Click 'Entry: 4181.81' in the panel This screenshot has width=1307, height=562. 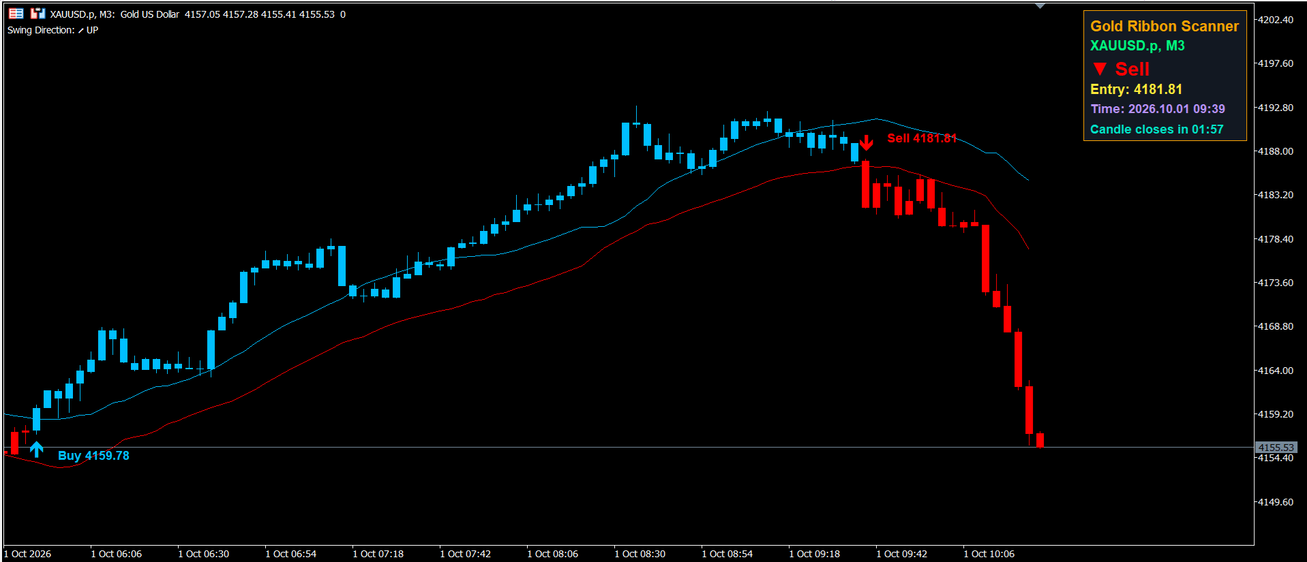pyautogui.click(x=1136, y=89)
